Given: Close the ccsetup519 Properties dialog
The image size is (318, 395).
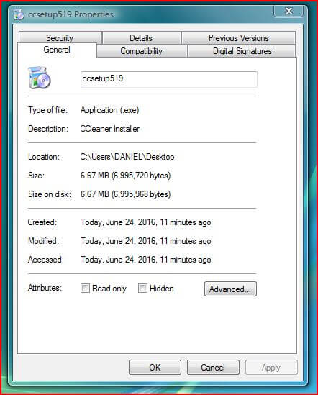Looking at the screenshot, I should click(x=289, y=11).
